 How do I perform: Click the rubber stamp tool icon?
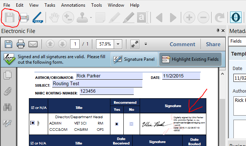point(82,17)
